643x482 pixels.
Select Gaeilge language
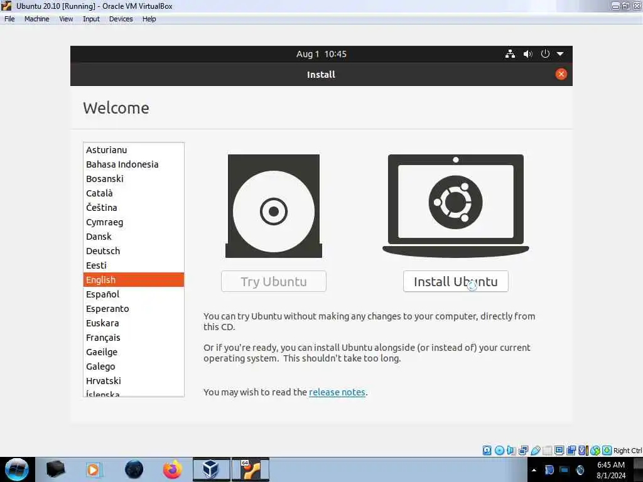coord(134,352)
